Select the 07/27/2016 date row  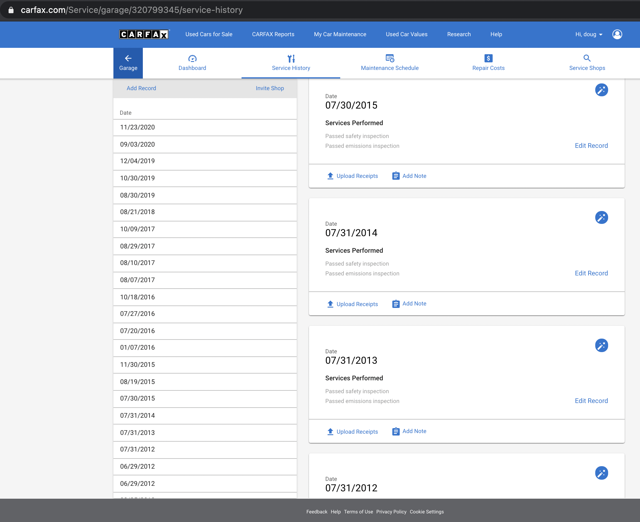[205, 314]
